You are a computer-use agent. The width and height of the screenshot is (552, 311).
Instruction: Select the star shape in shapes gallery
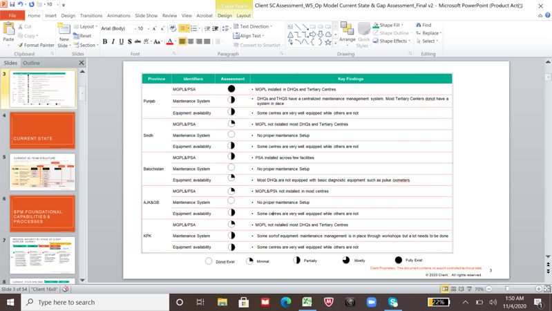click(x=328, y=42)
